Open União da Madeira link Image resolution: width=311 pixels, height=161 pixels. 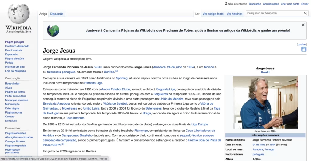(172, 99)
